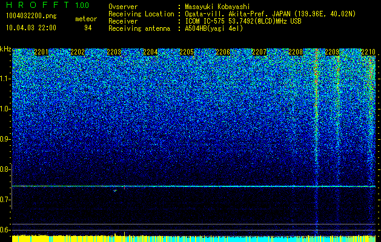The height and width of the screenshot is (242, 381).
Task: Click the version number 1.0.0
Action: point(82,5)
